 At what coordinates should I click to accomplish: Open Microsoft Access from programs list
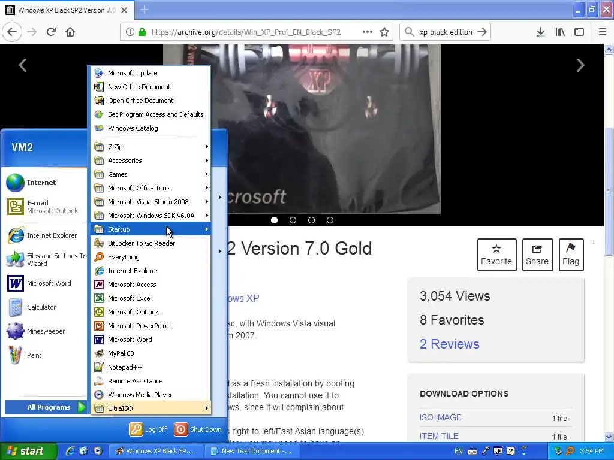point(151,285)
